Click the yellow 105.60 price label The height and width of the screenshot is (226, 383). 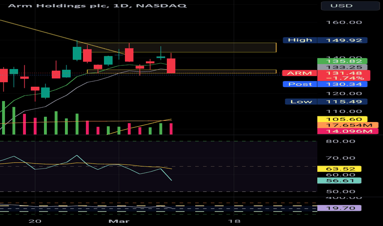click(342, 119)
